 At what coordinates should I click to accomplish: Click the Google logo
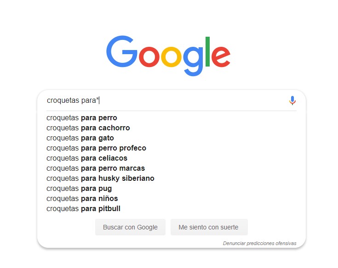168,55
